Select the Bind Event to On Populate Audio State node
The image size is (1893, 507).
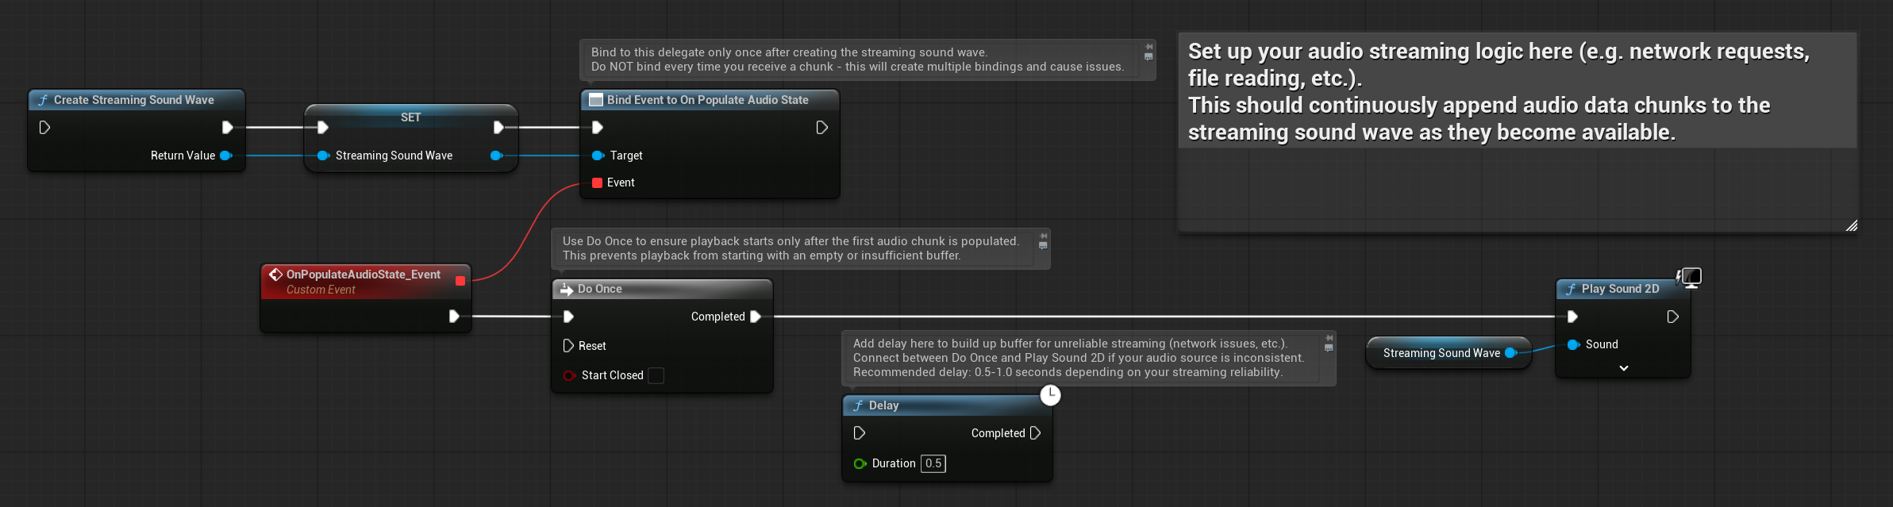pos(707,100)
